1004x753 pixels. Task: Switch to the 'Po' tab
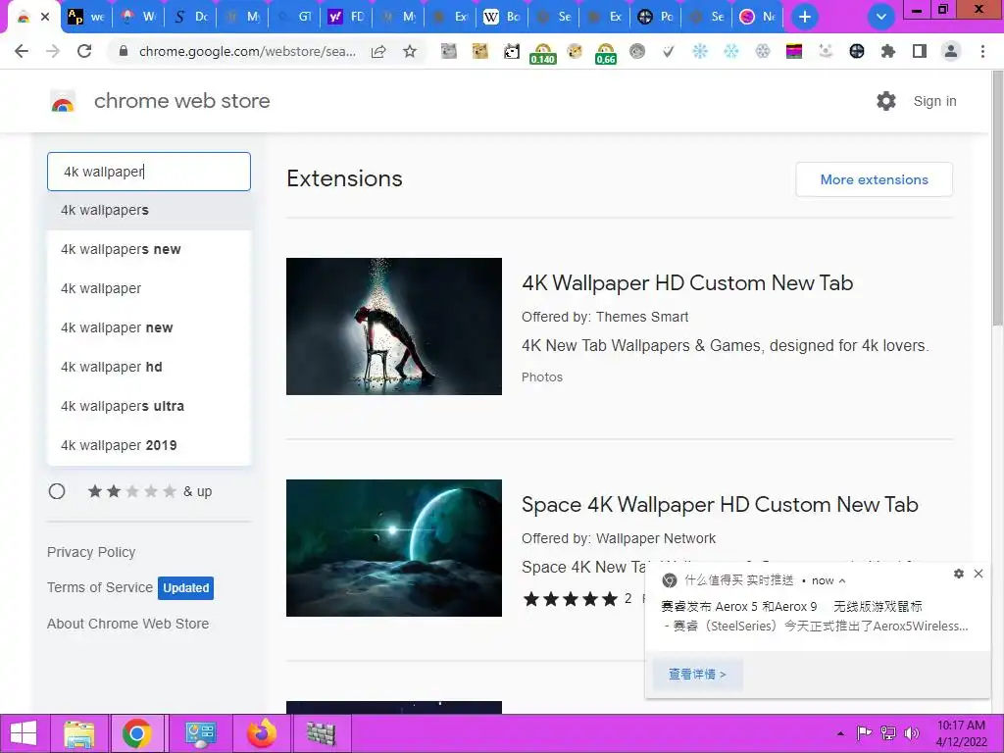tap(656, 17)
